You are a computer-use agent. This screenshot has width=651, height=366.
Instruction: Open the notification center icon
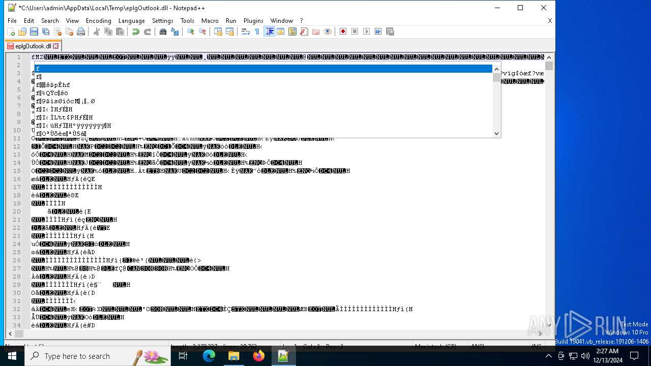point(634,356)
